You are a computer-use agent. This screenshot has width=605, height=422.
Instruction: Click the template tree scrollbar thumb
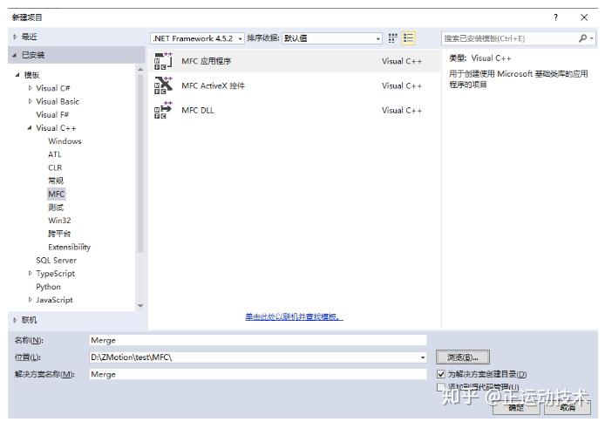tap(140, 163)
